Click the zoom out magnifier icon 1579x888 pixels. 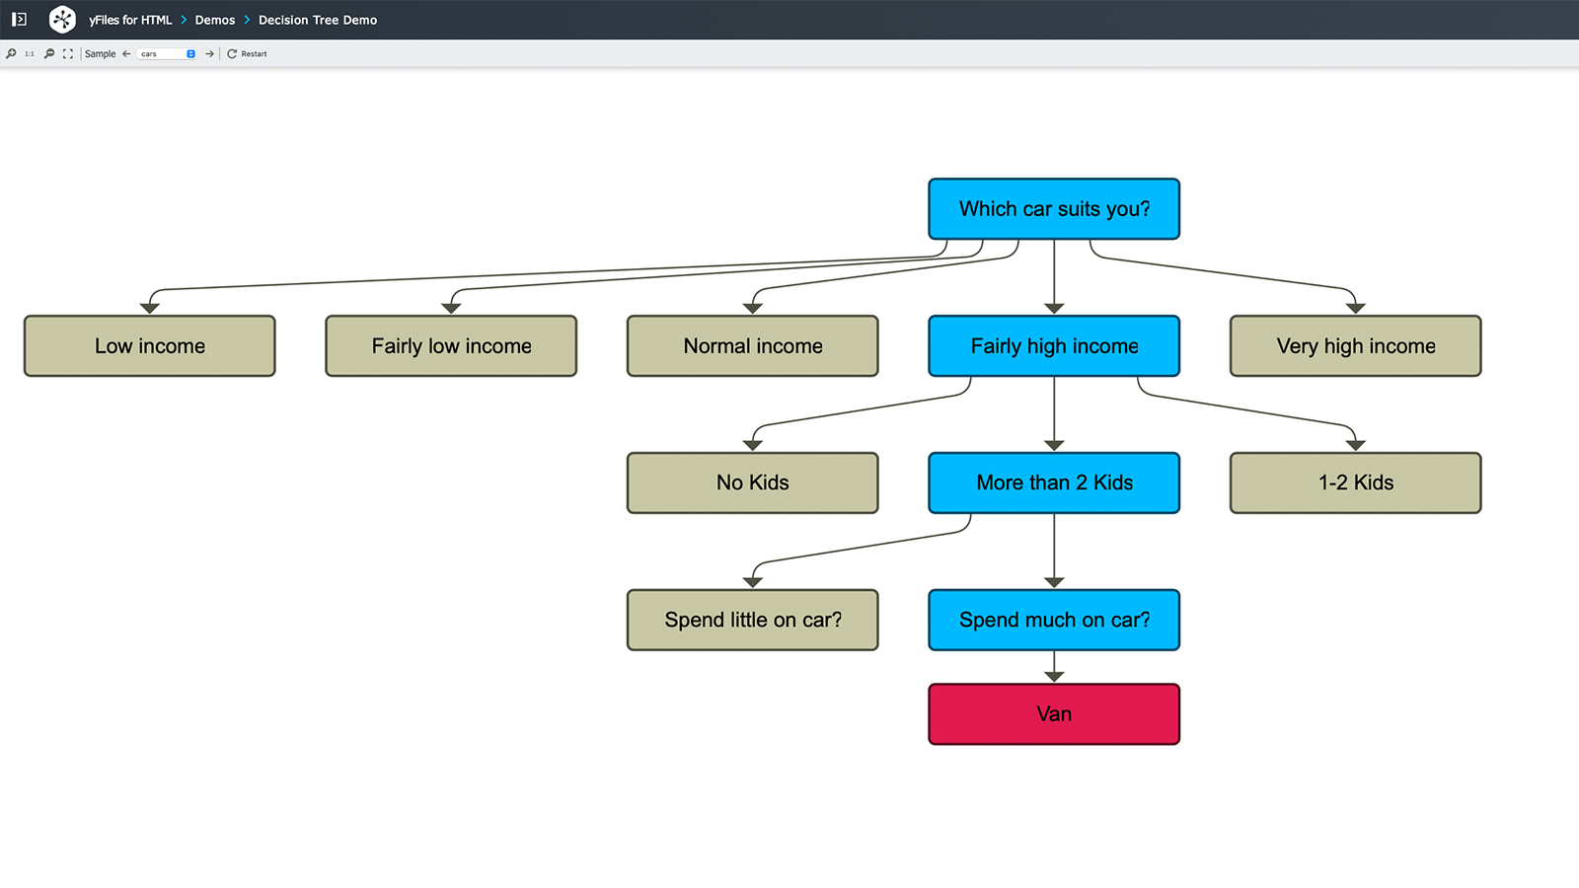(x=49, y=54)
